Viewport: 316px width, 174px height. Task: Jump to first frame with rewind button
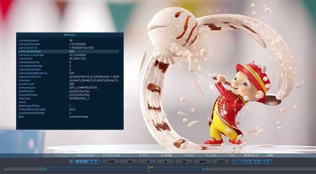click(x=111, y=162)
